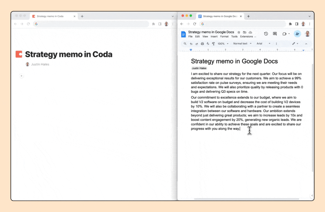Open new tab in Docs window

pos(248,16)
